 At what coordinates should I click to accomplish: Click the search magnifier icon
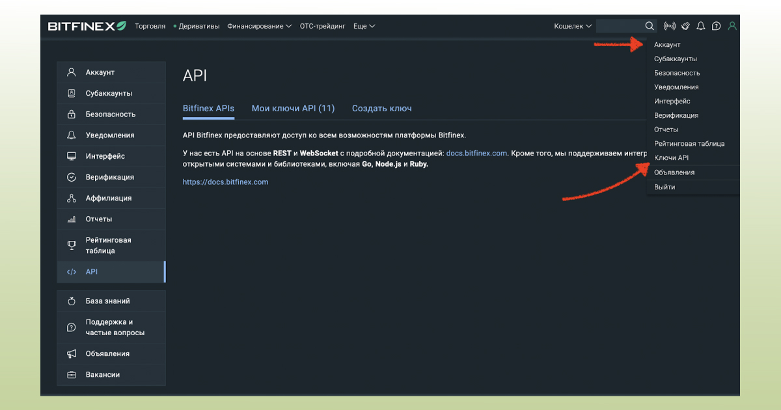(650, 26)
